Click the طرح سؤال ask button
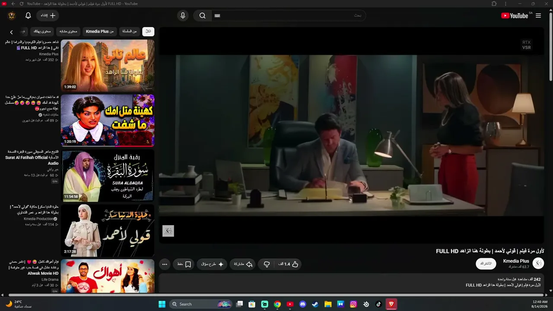The height and width of the screenshot is (311, 553). click(x=212, y=264)
